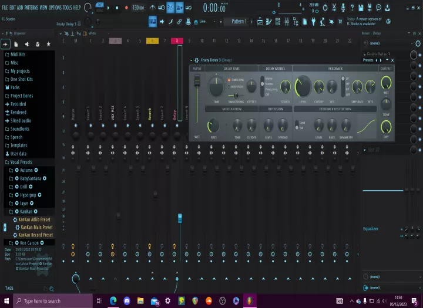Click the red Record button
Screen dimensions: 423x308
(126, 8)
